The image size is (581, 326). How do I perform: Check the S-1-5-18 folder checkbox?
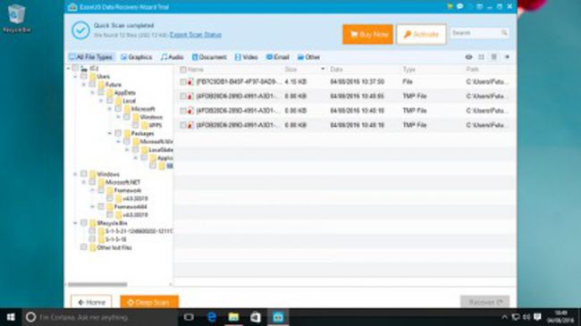(93, 239)
